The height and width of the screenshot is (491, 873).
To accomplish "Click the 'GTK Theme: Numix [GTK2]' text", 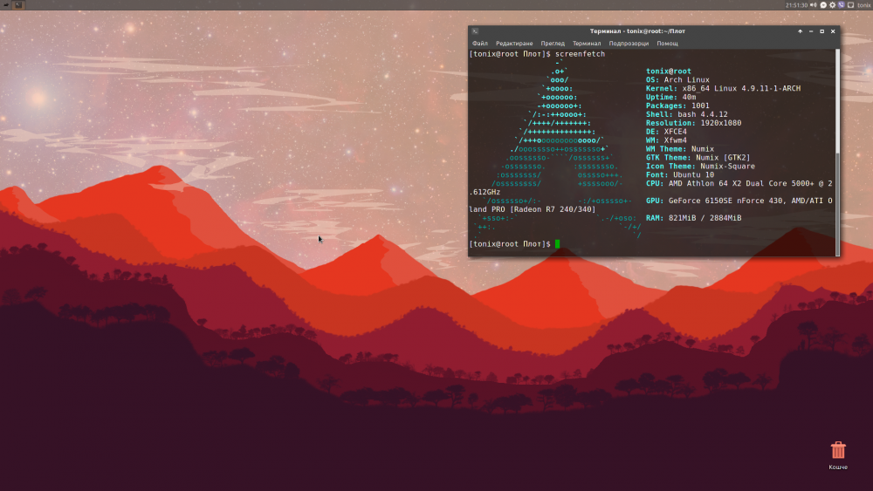I will (x=698, y=157).
